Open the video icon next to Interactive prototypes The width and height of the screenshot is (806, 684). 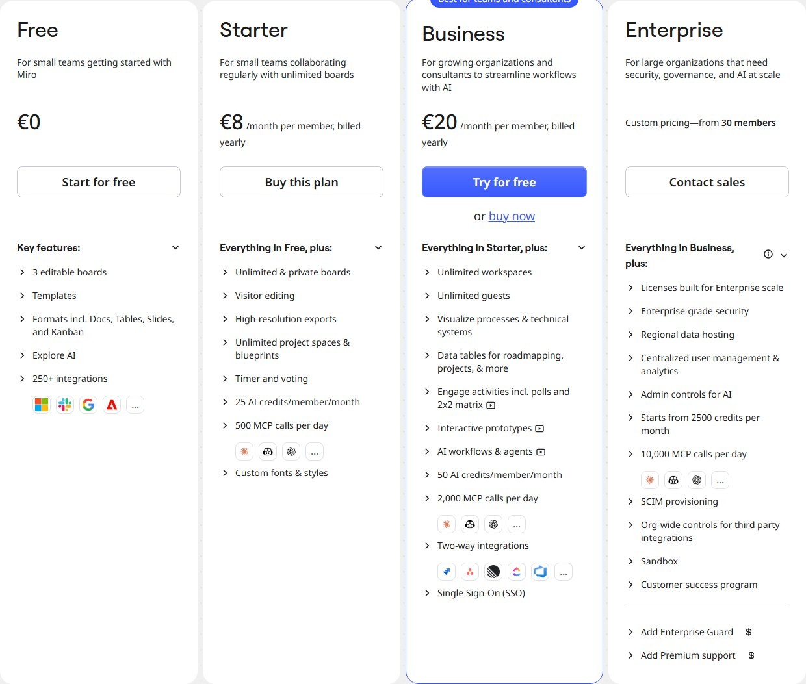(539, 429)
